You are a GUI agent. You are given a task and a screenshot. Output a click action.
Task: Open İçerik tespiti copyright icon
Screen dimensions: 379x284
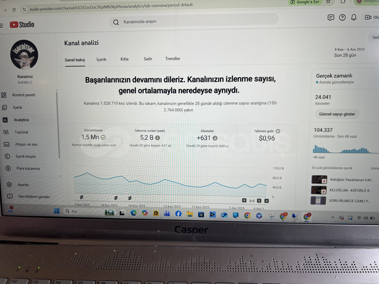click(7, 156)
